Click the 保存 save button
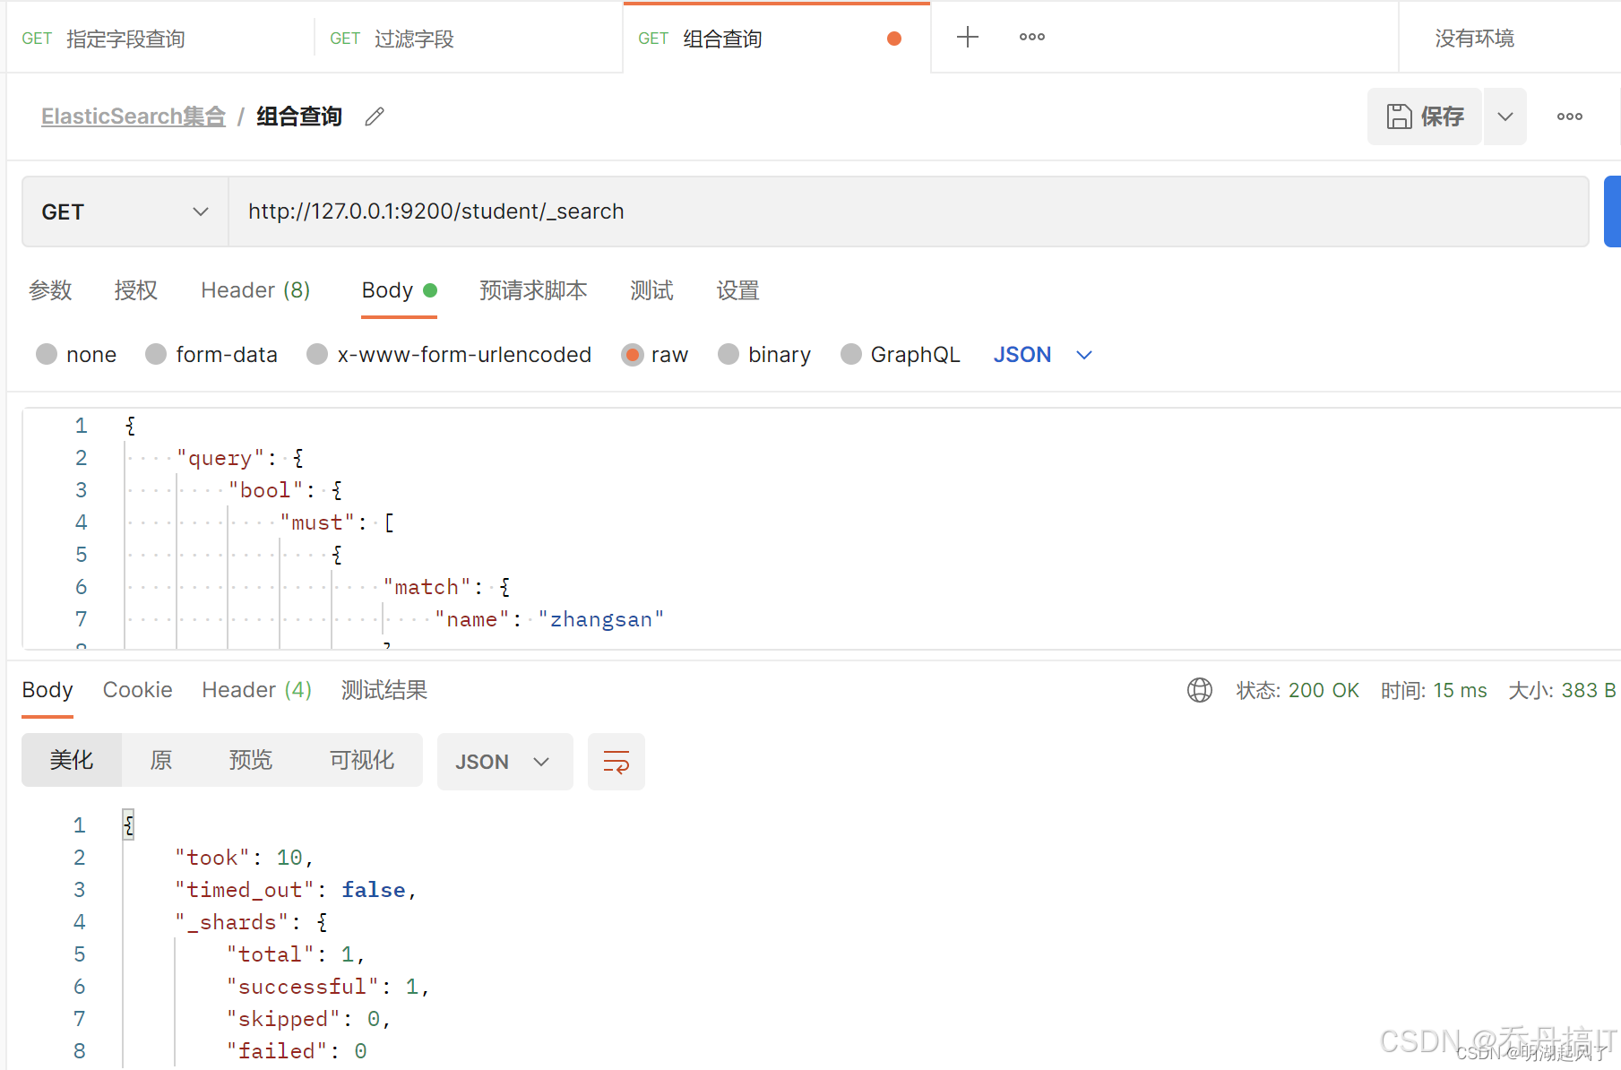1621x1070 pixels. pyautogui.click(x=1425, y=116)
